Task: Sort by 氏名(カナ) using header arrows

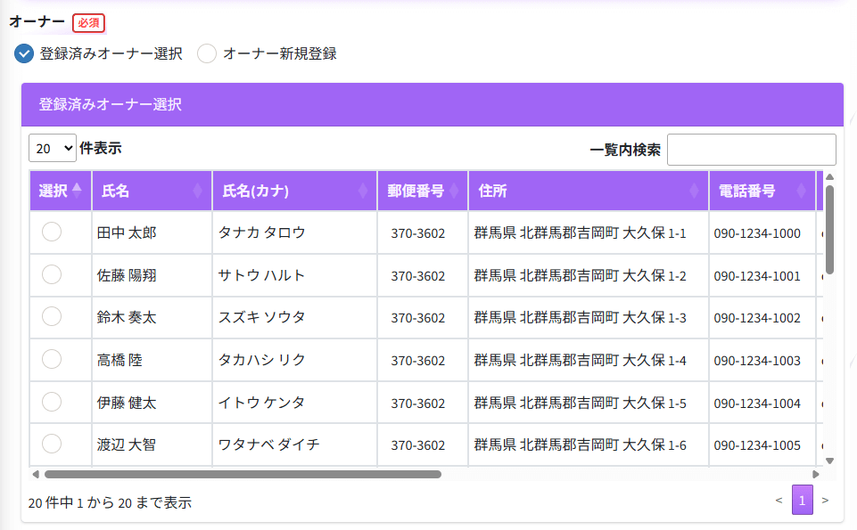Action: pos(363,191)
